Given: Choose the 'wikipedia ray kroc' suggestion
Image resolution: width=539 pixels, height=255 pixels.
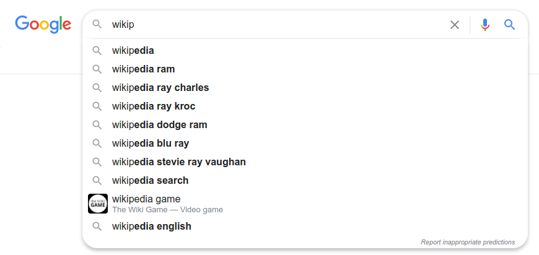Looking at the screenshot, I should [305, 106].
